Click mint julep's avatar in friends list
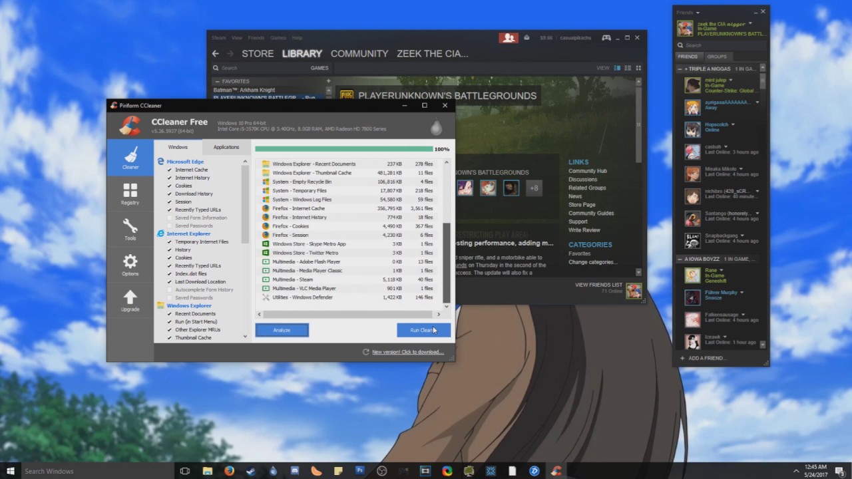 click(693, 85)
